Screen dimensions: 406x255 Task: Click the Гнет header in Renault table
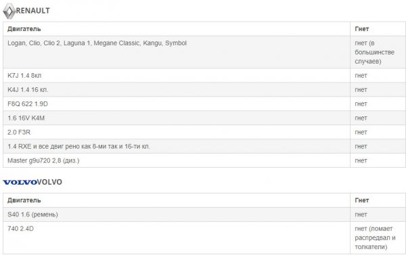pos(362,29)
